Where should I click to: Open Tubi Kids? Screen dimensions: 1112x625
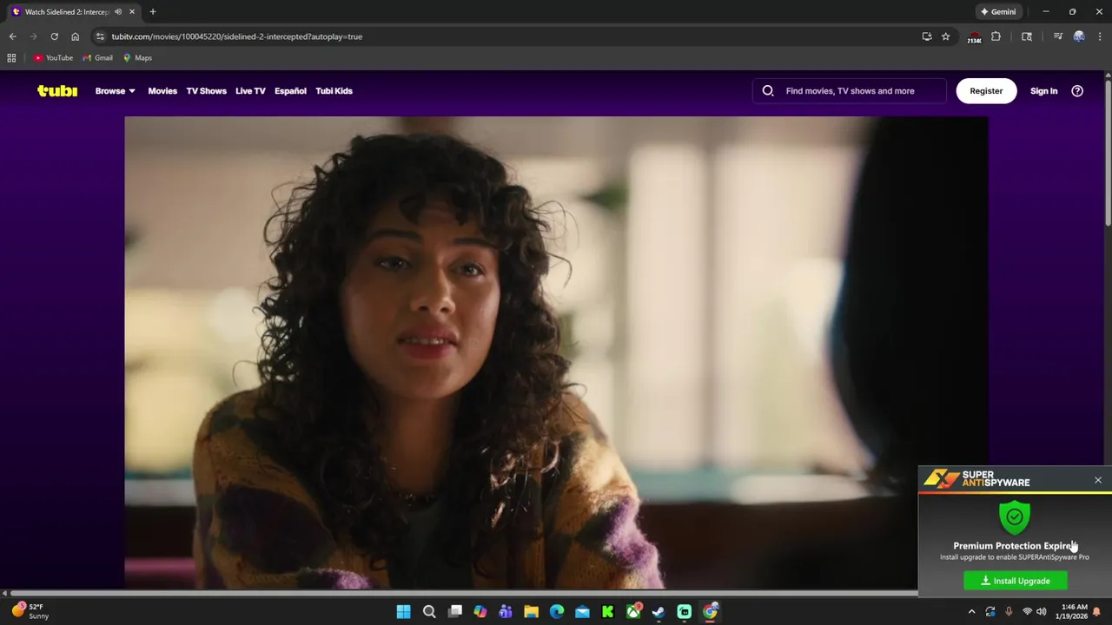tap(334, 91)
